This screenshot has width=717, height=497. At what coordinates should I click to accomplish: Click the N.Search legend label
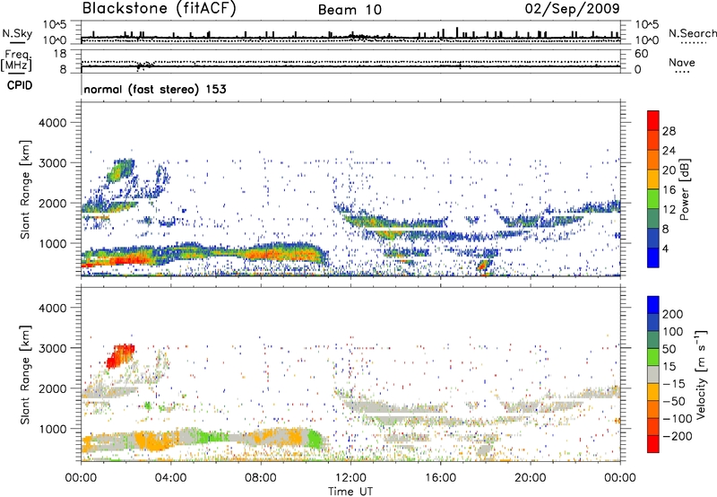(x=692, y=33)
